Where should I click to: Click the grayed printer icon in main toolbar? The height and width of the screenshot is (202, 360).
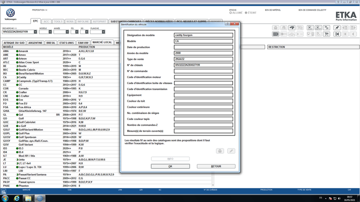(x=276, y=28)
